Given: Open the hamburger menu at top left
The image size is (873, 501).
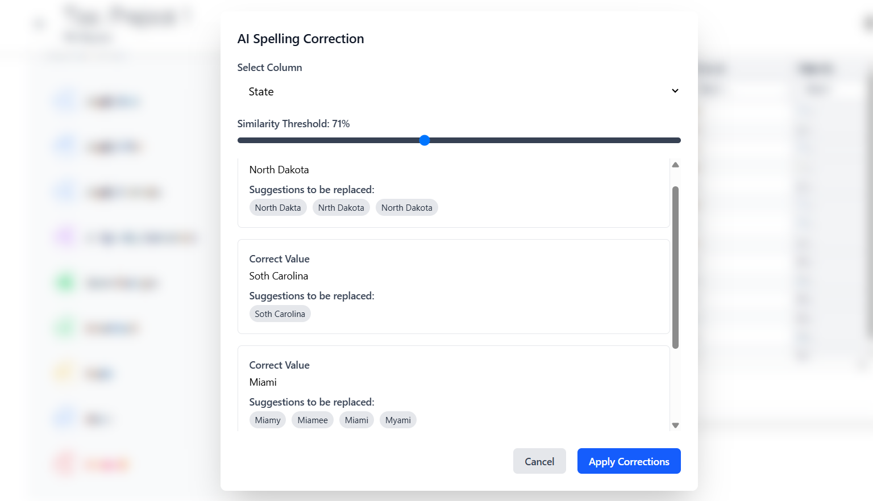Looking at the screenshot, I should tap(38, 24).
